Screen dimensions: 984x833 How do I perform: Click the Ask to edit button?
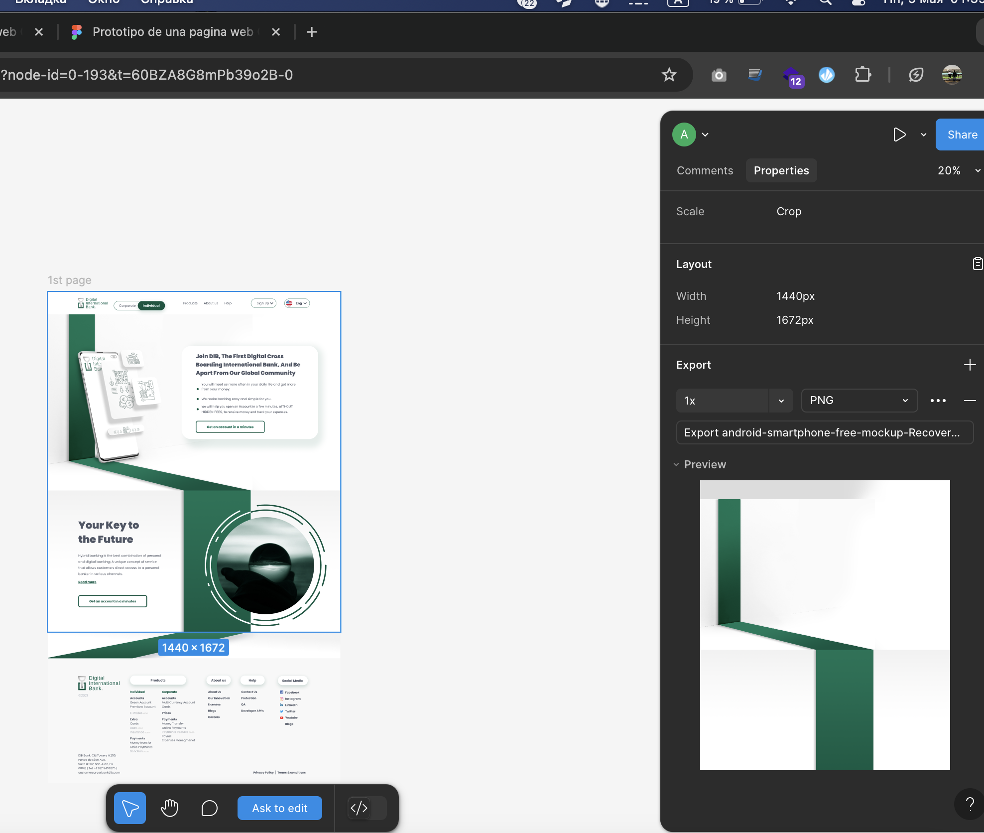coord(279,808)
